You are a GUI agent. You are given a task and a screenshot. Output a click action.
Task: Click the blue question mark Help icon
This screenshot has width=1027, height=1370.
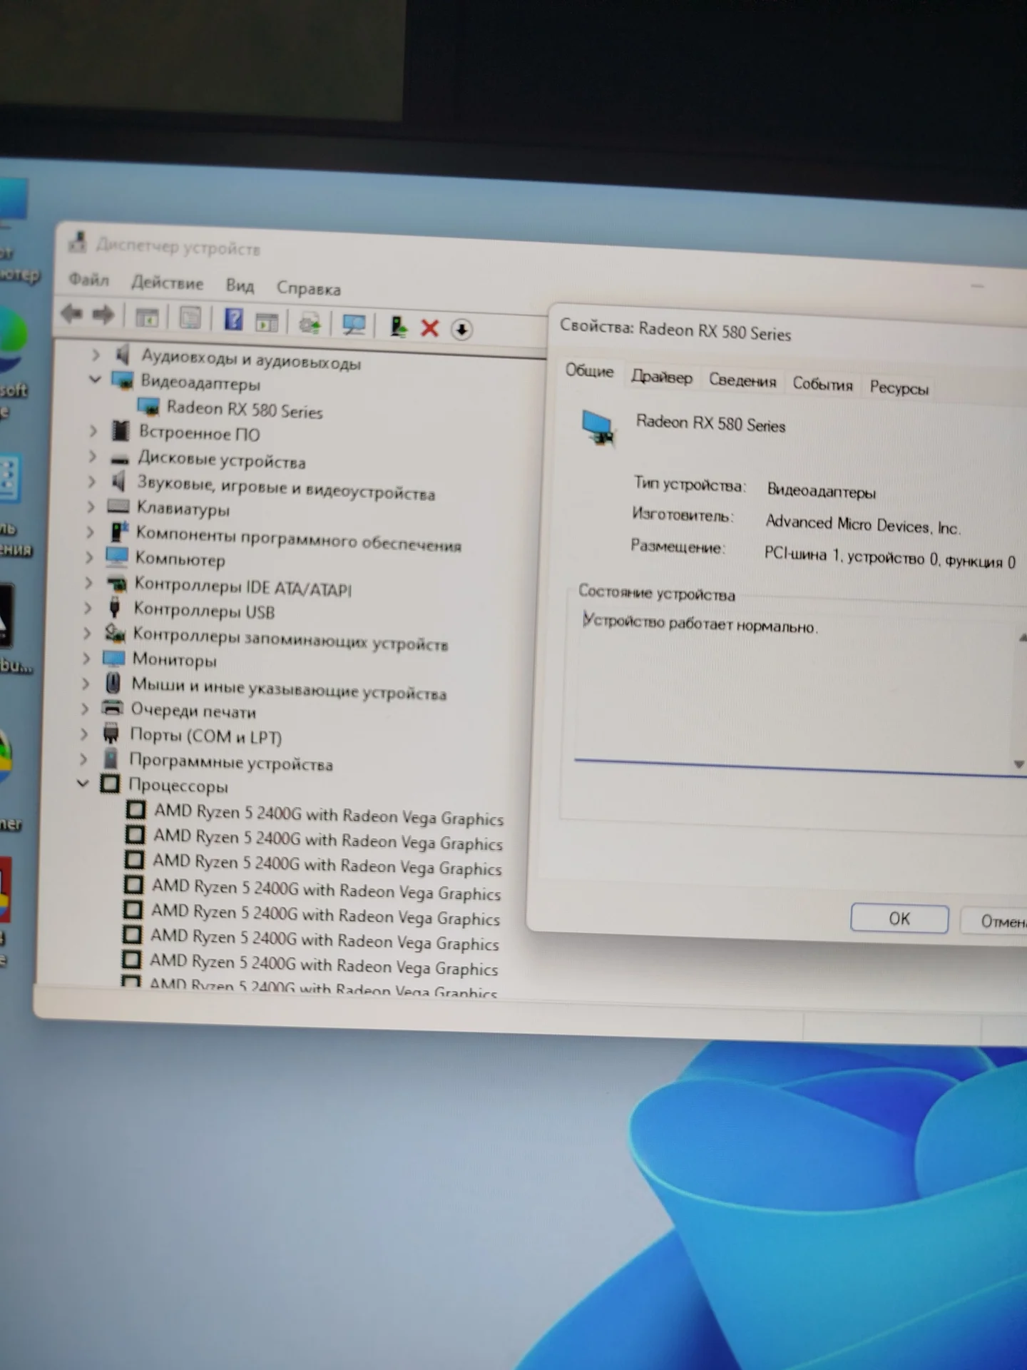[233, 320]
